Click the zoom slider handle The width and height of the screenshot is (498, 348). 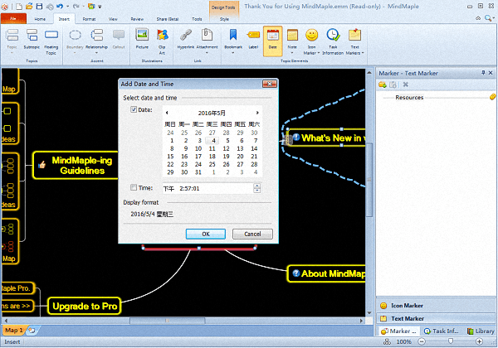pyautogui.click(x=451, y=341)
